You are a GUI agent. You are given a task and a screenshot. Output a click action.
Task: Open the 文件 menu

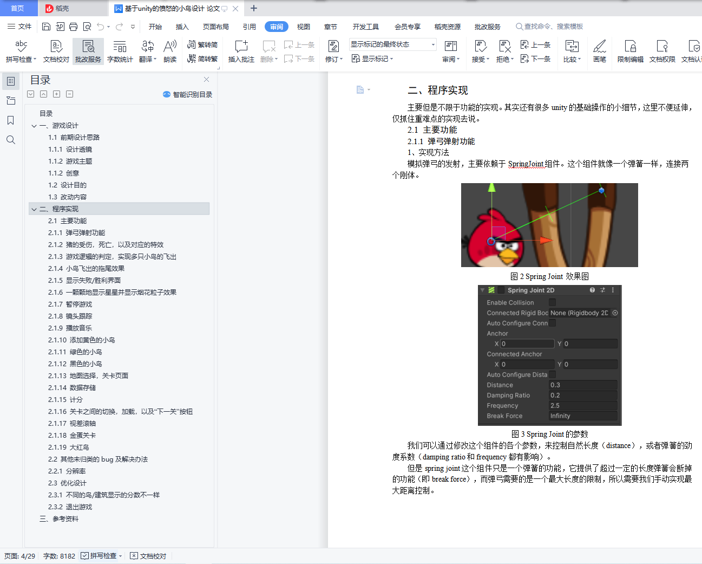[x=19, y=27]
